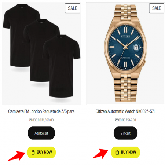The image size is (165, 165).
Task: Click the SALE badge on the t-shirt pack image
Action: tap(73, 8)
